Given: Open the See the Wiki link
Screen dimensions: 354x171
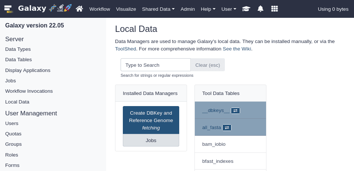Looking at the screenshot, I should point(237,49).
